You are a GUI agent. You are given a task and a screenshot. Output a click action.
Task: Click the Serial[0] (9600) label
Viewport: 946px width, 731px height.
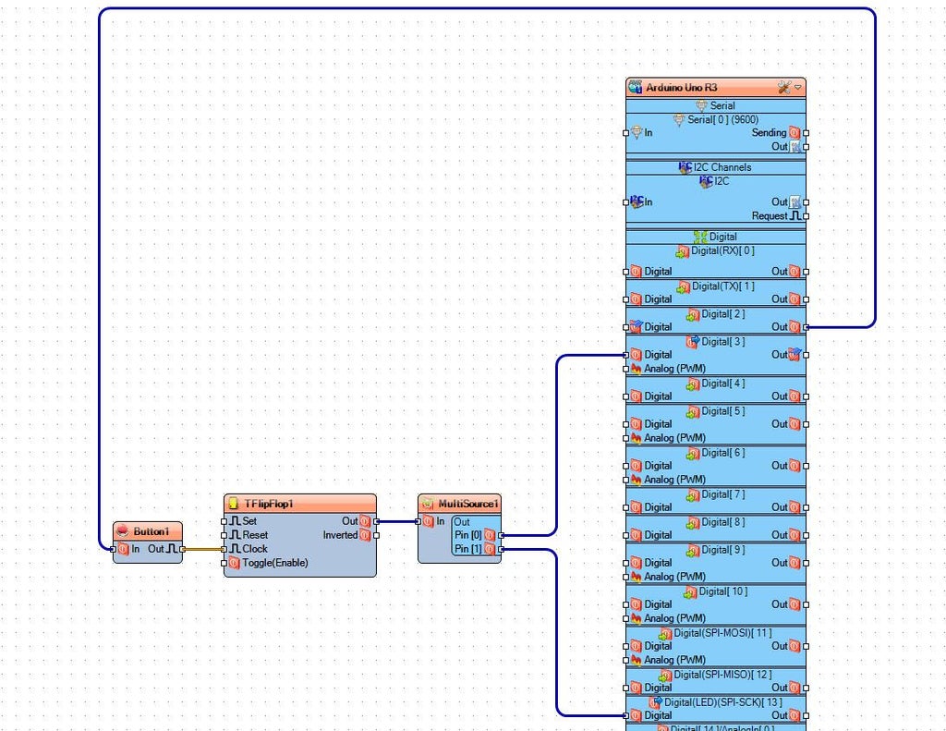[x=722, y=119]
